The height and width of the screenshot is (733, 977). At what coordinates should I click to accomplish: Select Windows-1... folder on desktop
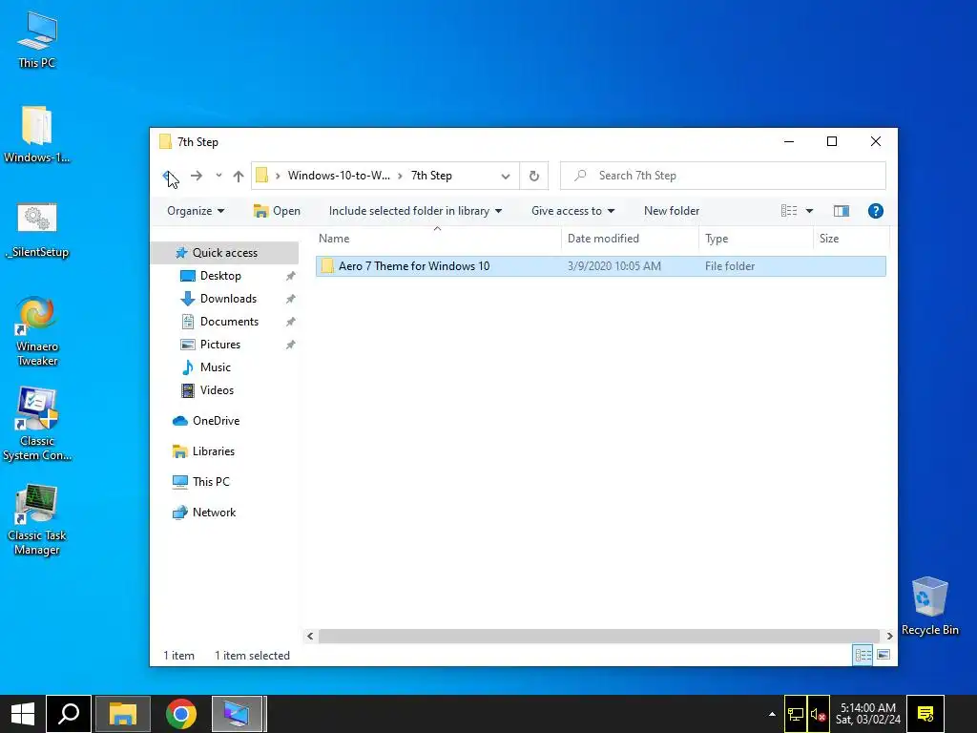(37, 135)
